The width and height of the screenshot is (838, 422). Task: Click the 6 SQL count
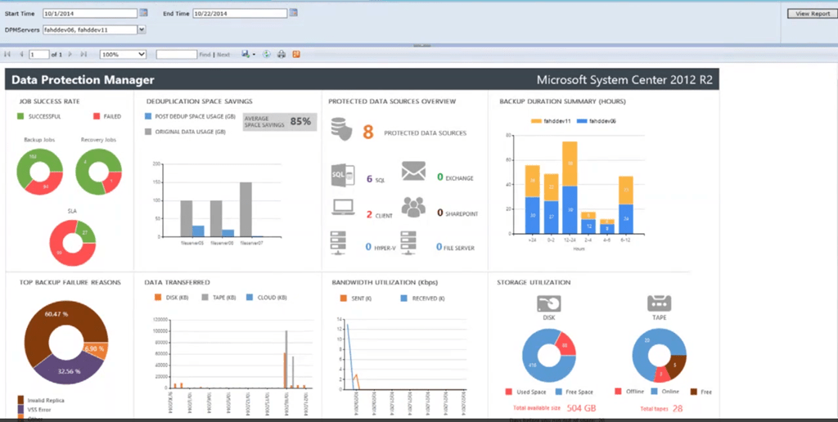pyautogui.click(x=369, y=179)
